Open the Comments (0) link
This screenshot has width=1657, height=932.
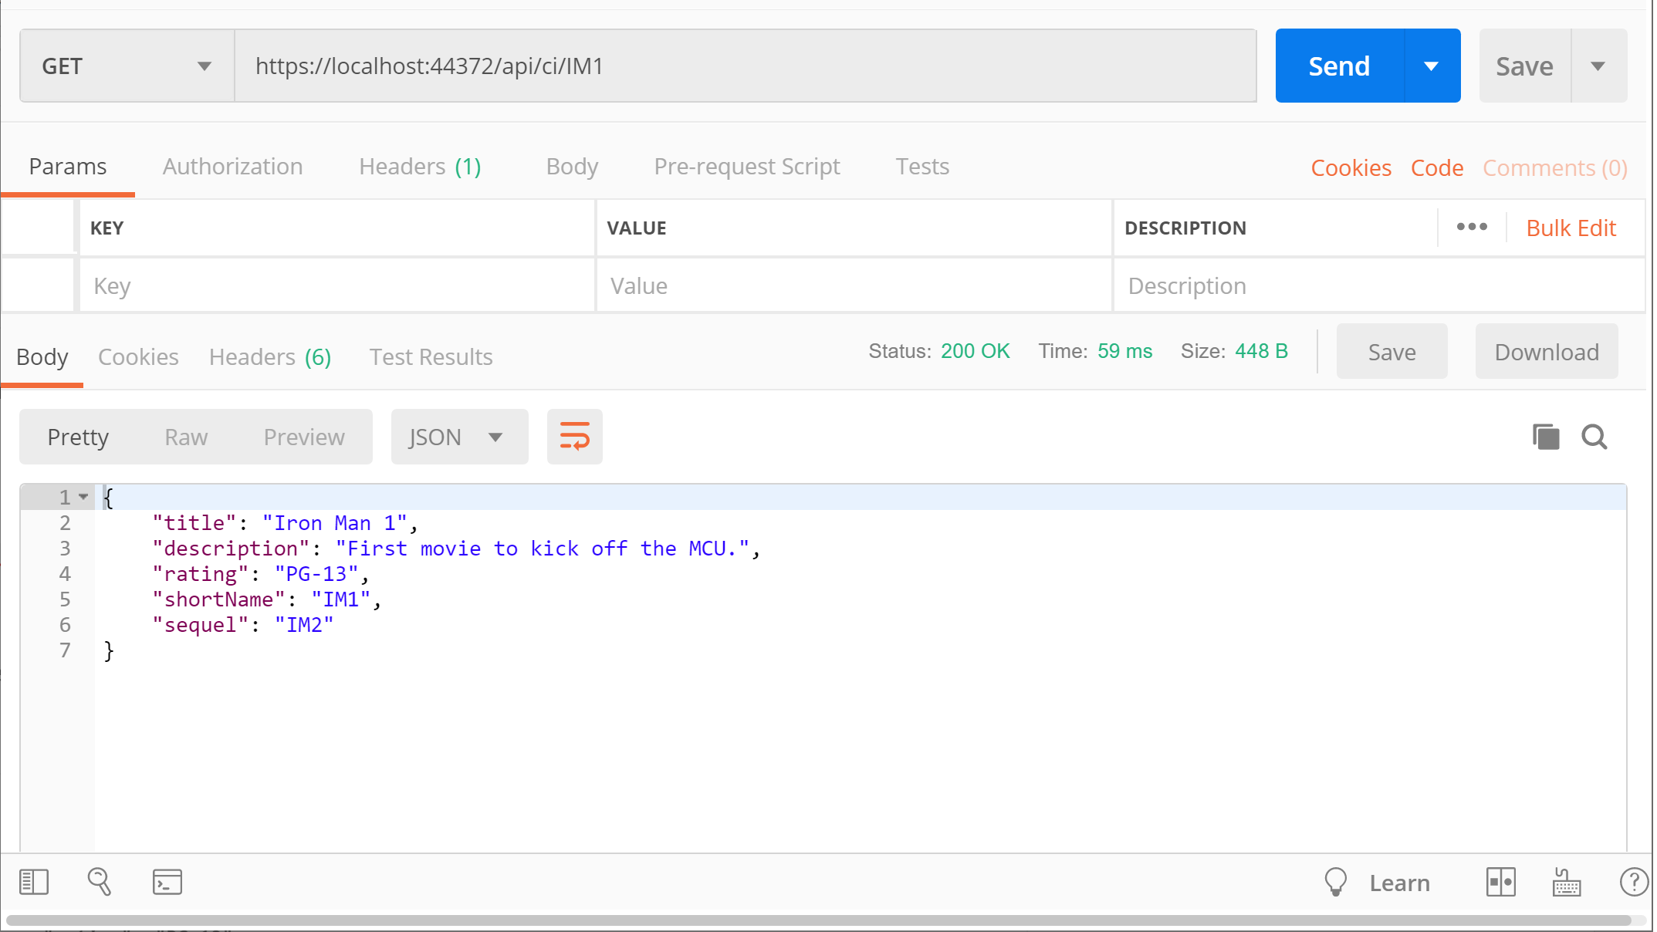[1554, 167]
